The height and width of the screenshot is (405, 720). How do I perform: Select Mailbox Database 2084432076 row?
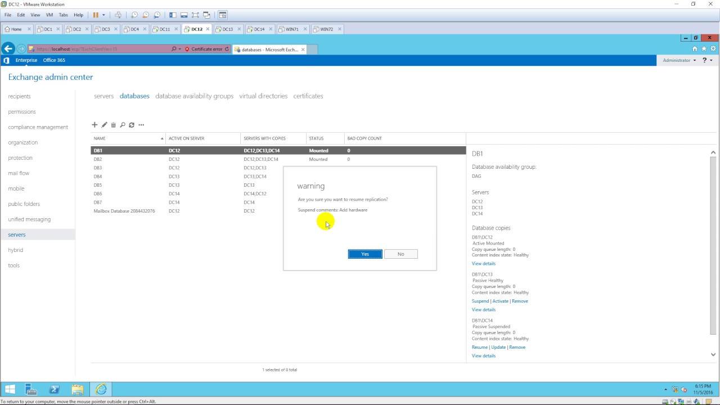click(x=278, y=211)
